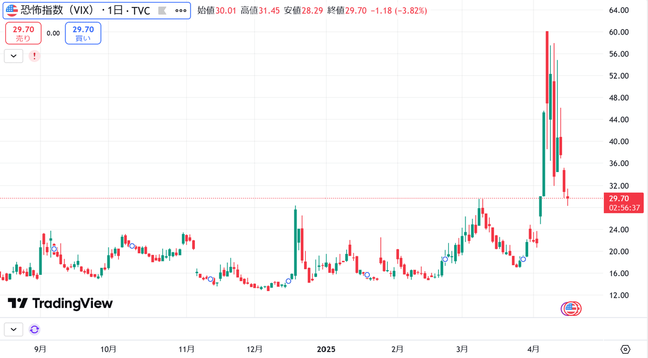Viewport: 648px width, 358px height.
Task: Click the 0.00 spread value between sell and buy
Action: point(53,33)
